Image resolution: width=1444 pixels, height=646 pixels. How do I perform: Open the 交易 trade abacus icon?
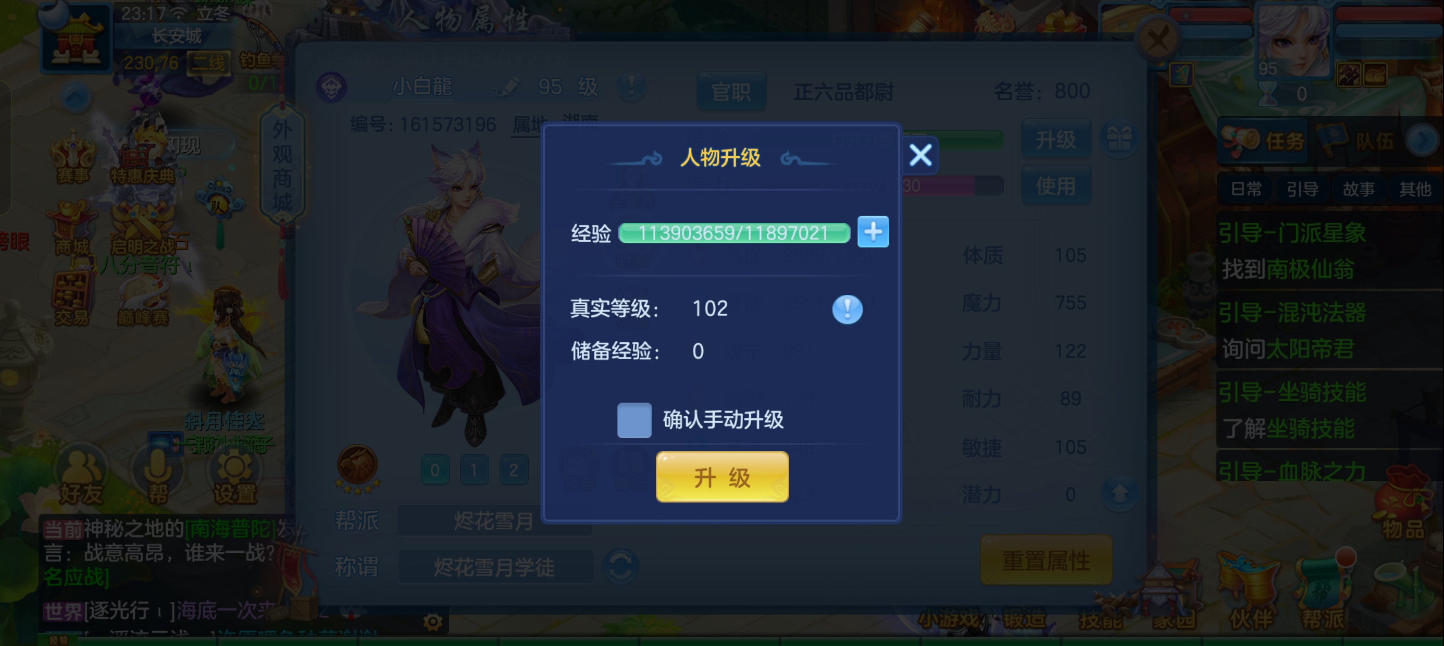pos(71,299)
